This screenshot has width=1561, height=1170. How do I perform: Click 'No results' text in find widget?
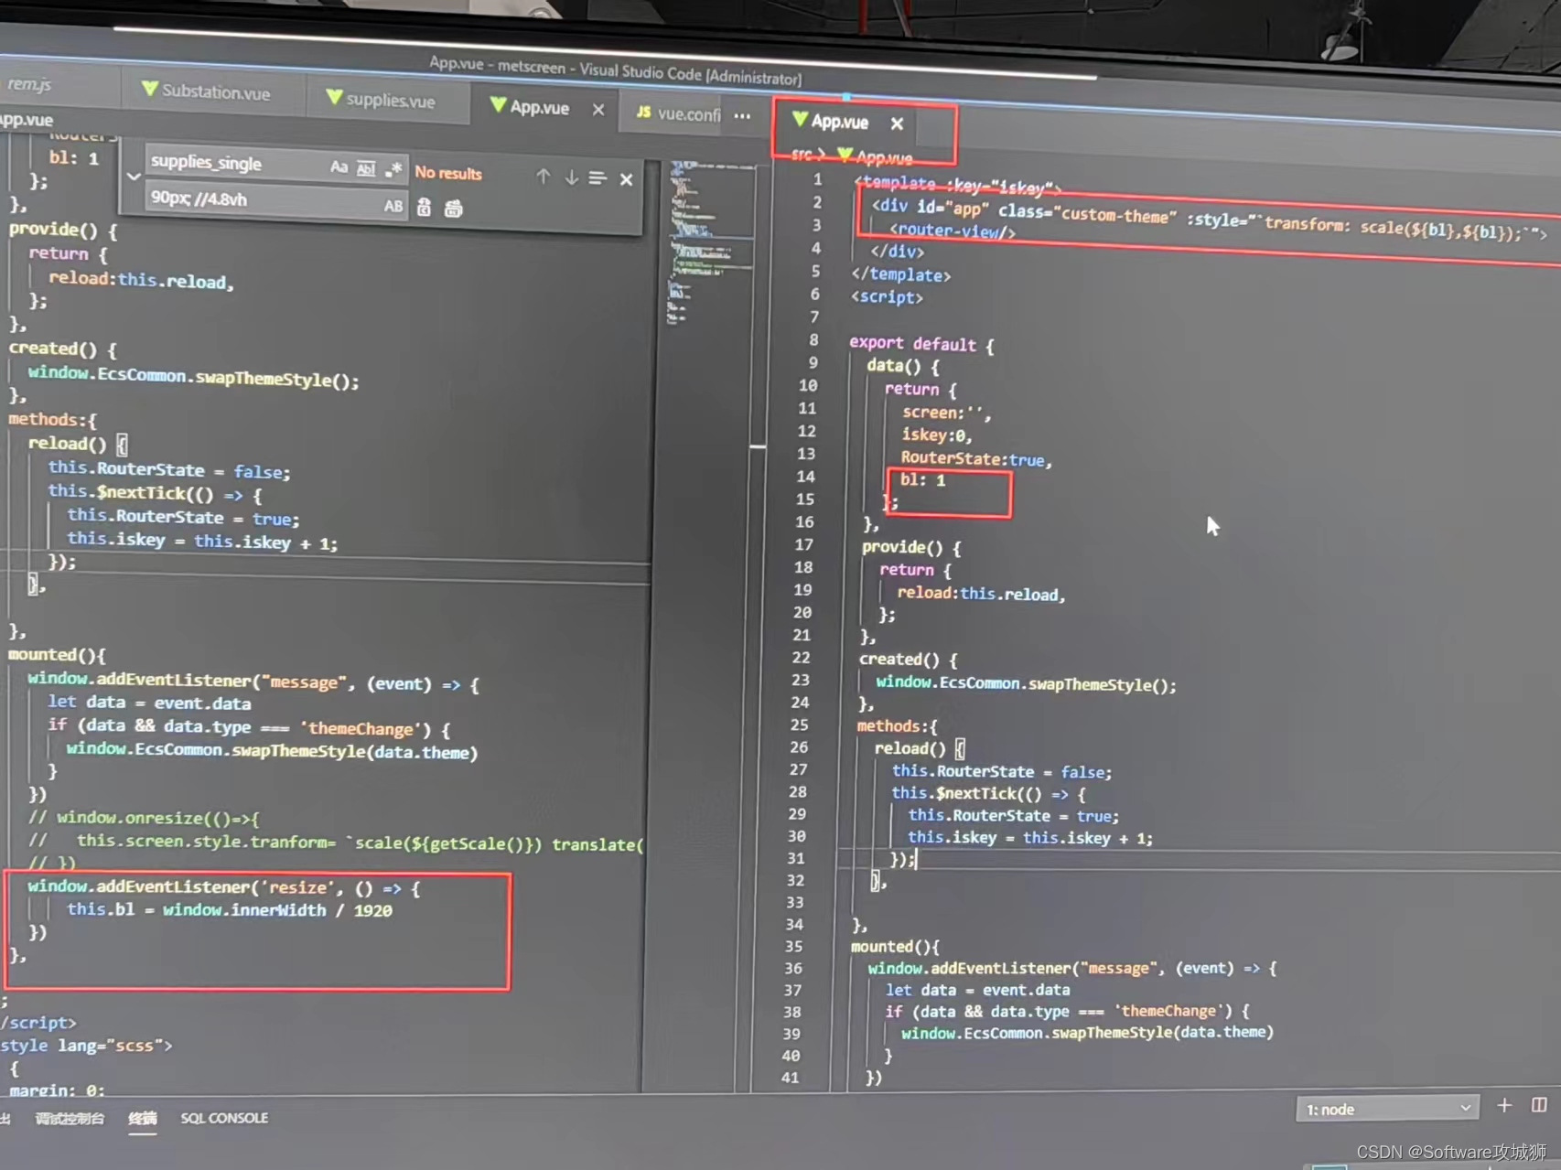[x=447, y=172]
